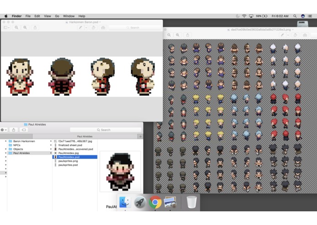Open the Help menu
The width and height of the screenshot is (317, 225).
click(x=82, y=16)
